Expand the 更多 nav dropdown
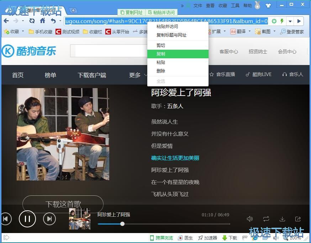Screen dimensions: 311x243 click(138, 75)
